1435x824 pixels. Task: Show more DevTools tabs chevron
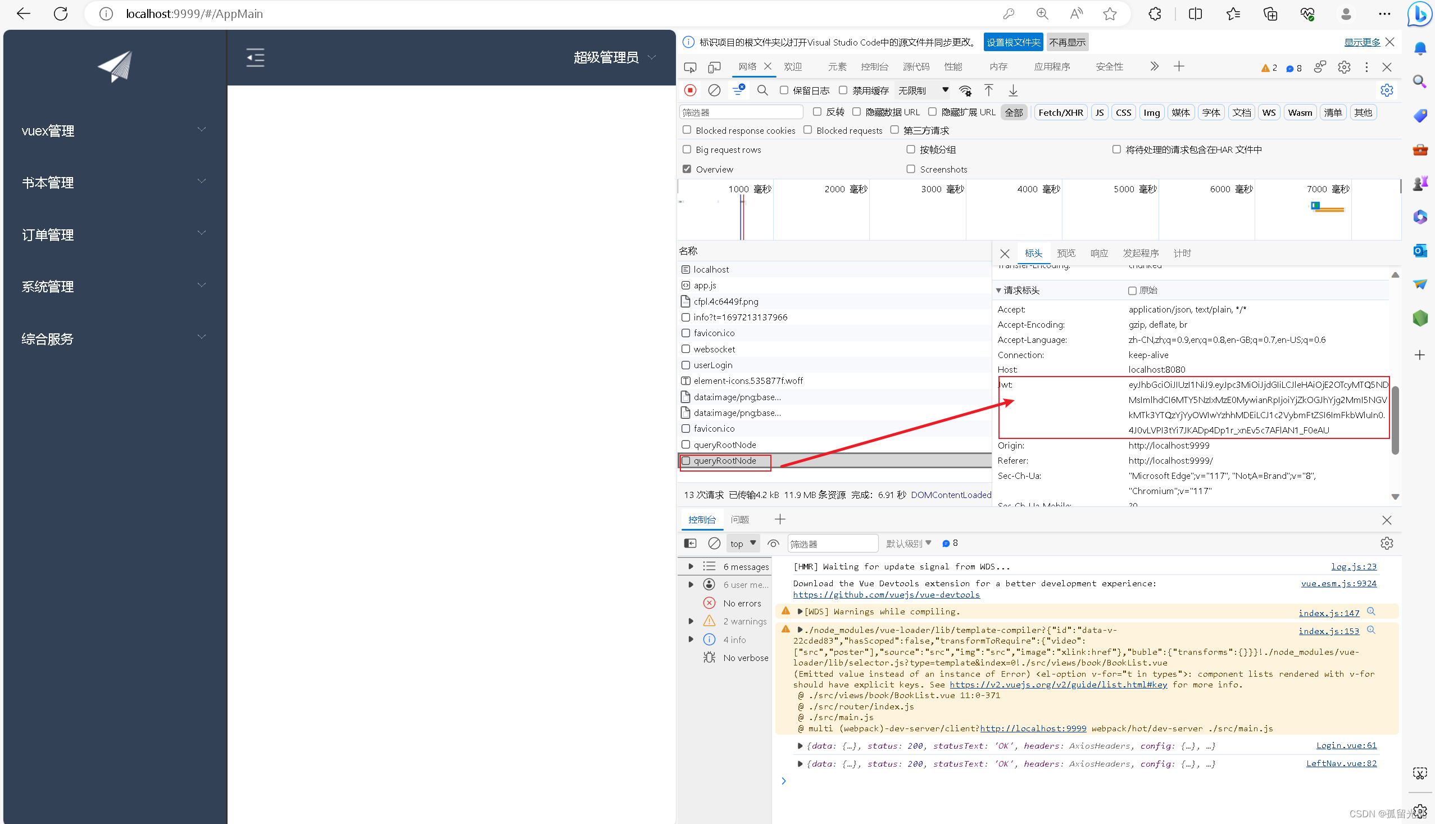(x=1155, y=66)
